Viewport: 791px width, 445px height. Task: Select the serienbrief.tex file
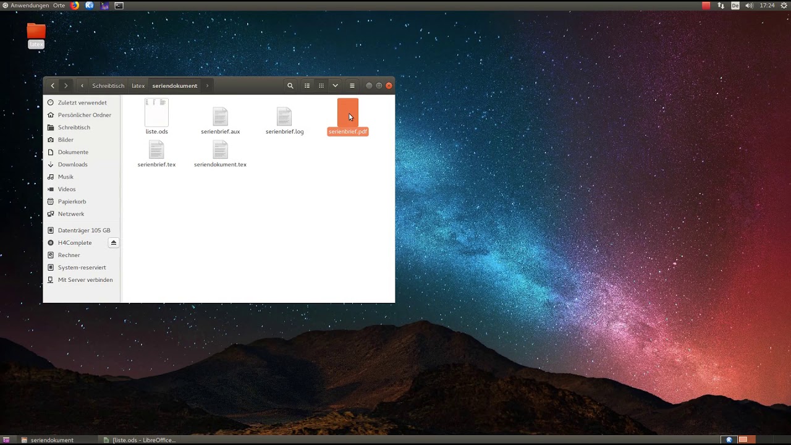click(156, 154)
